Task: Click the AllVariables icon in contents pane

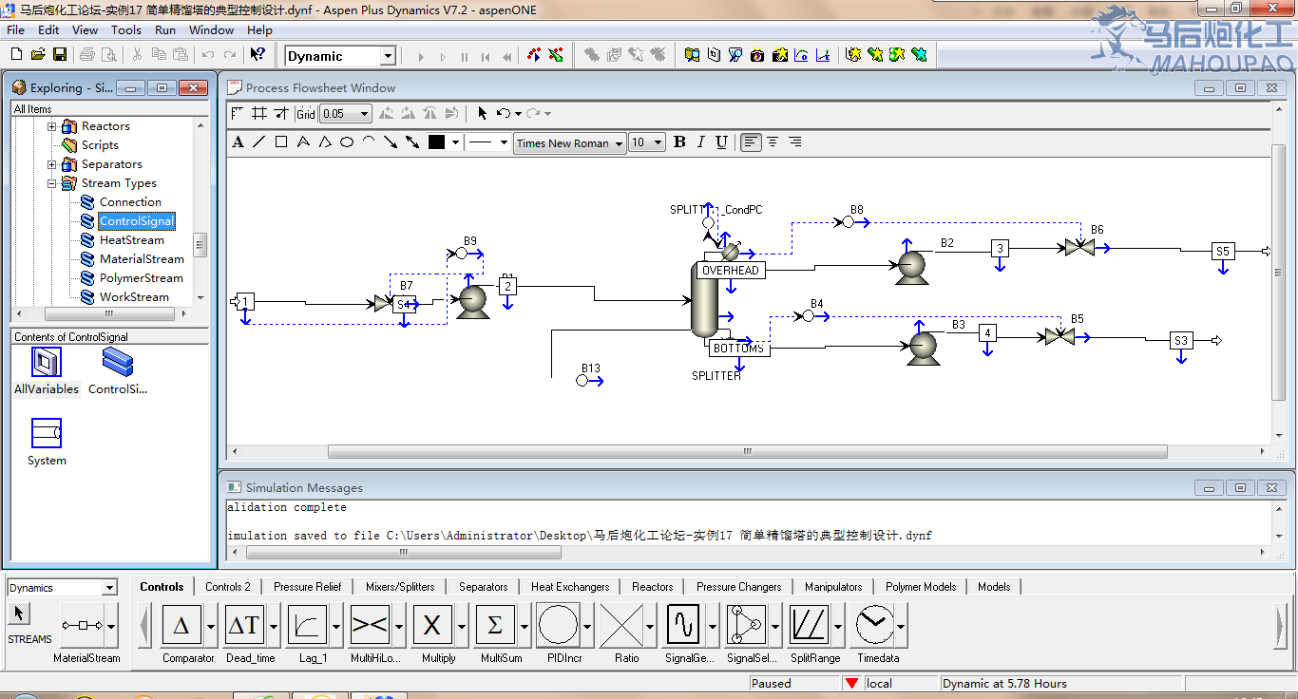Action: pos(46,363)
